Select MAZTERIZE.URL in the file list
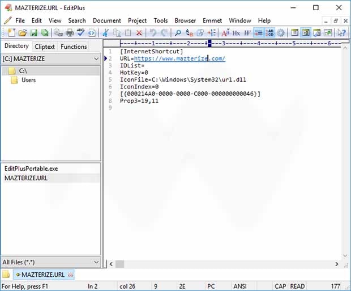 point(26,178)
